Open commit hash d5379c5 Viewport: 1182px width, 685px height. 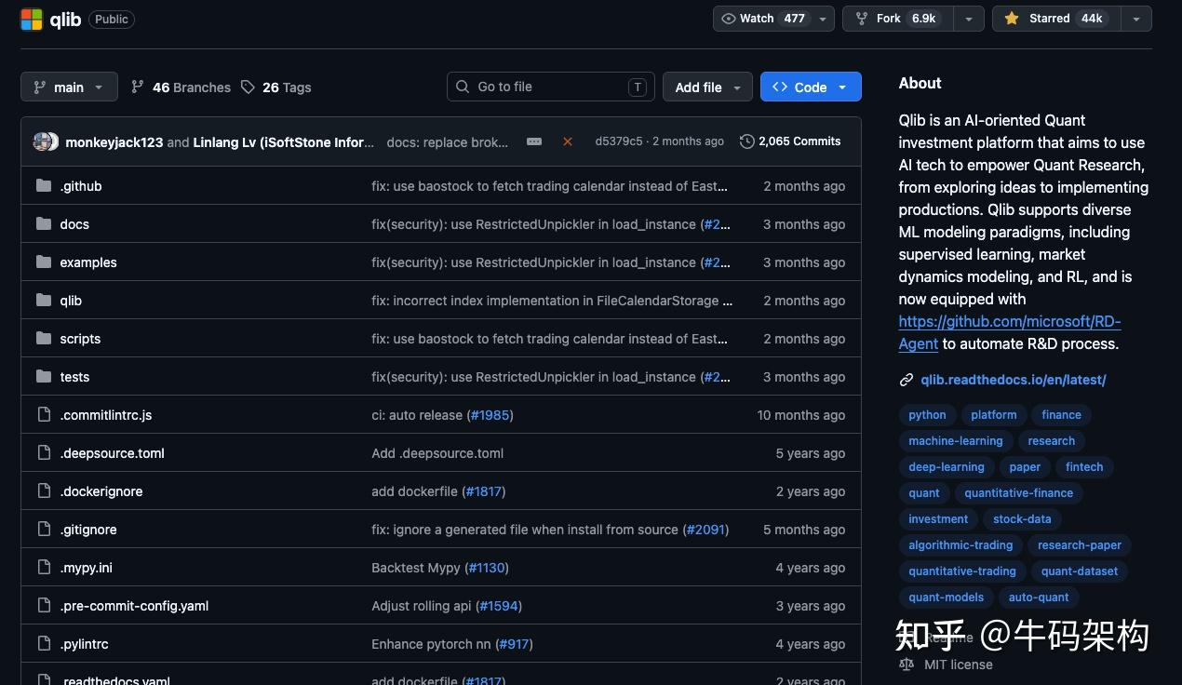click(618, 141)
